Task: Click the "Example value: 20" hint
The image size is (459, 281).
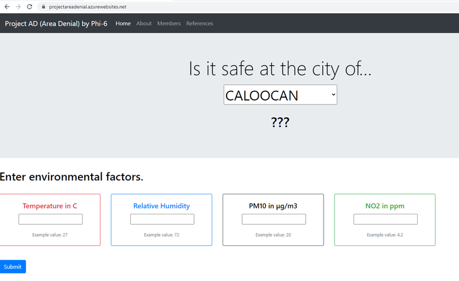Action: click(x=273, y=235)
